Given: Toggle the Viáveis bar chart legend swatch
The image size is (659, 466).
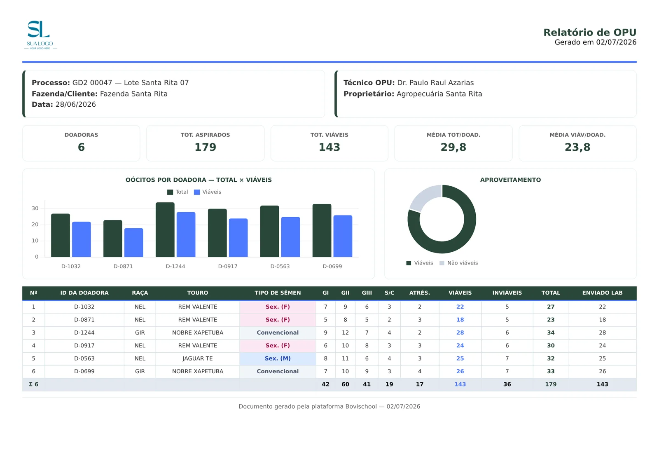Looking at the screenshot, I should [x=197, y=192].
